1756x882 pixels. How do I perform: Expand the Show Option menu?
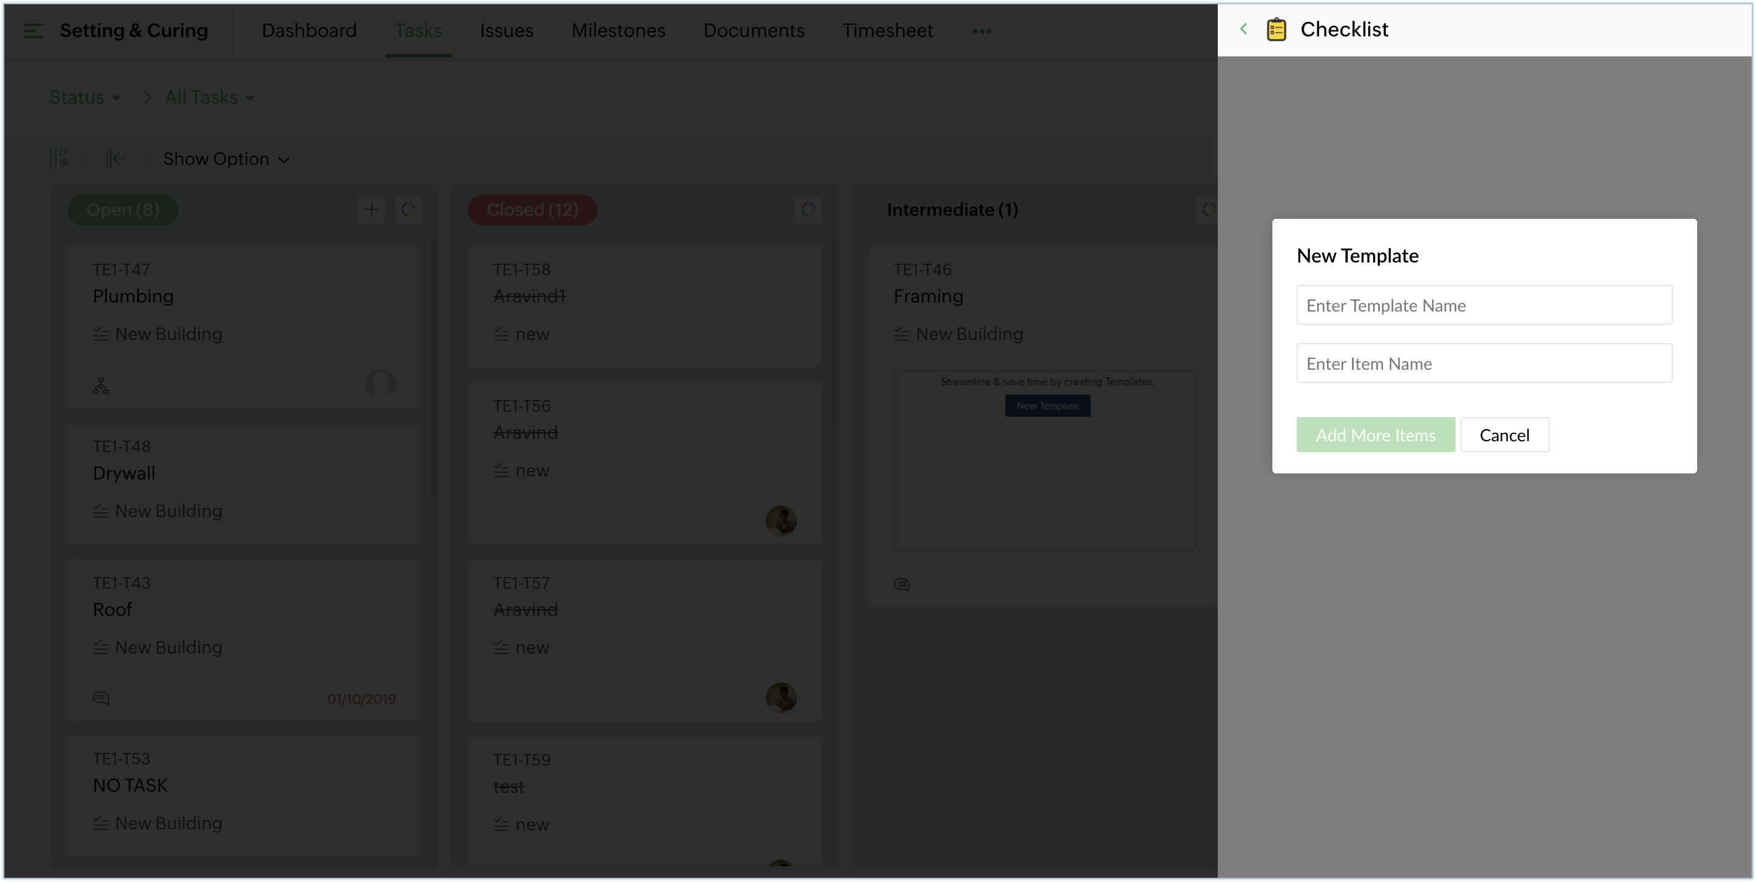tap(226, 159)
